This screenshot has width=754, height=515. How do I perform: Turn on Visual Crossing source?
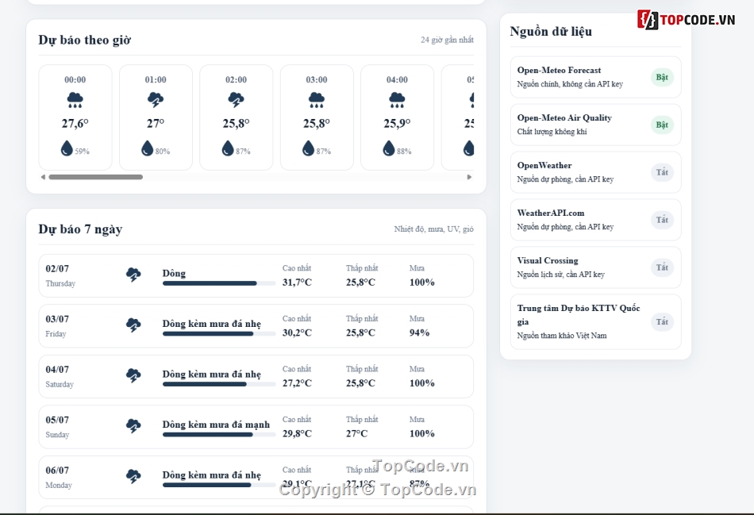pos(662,268)
